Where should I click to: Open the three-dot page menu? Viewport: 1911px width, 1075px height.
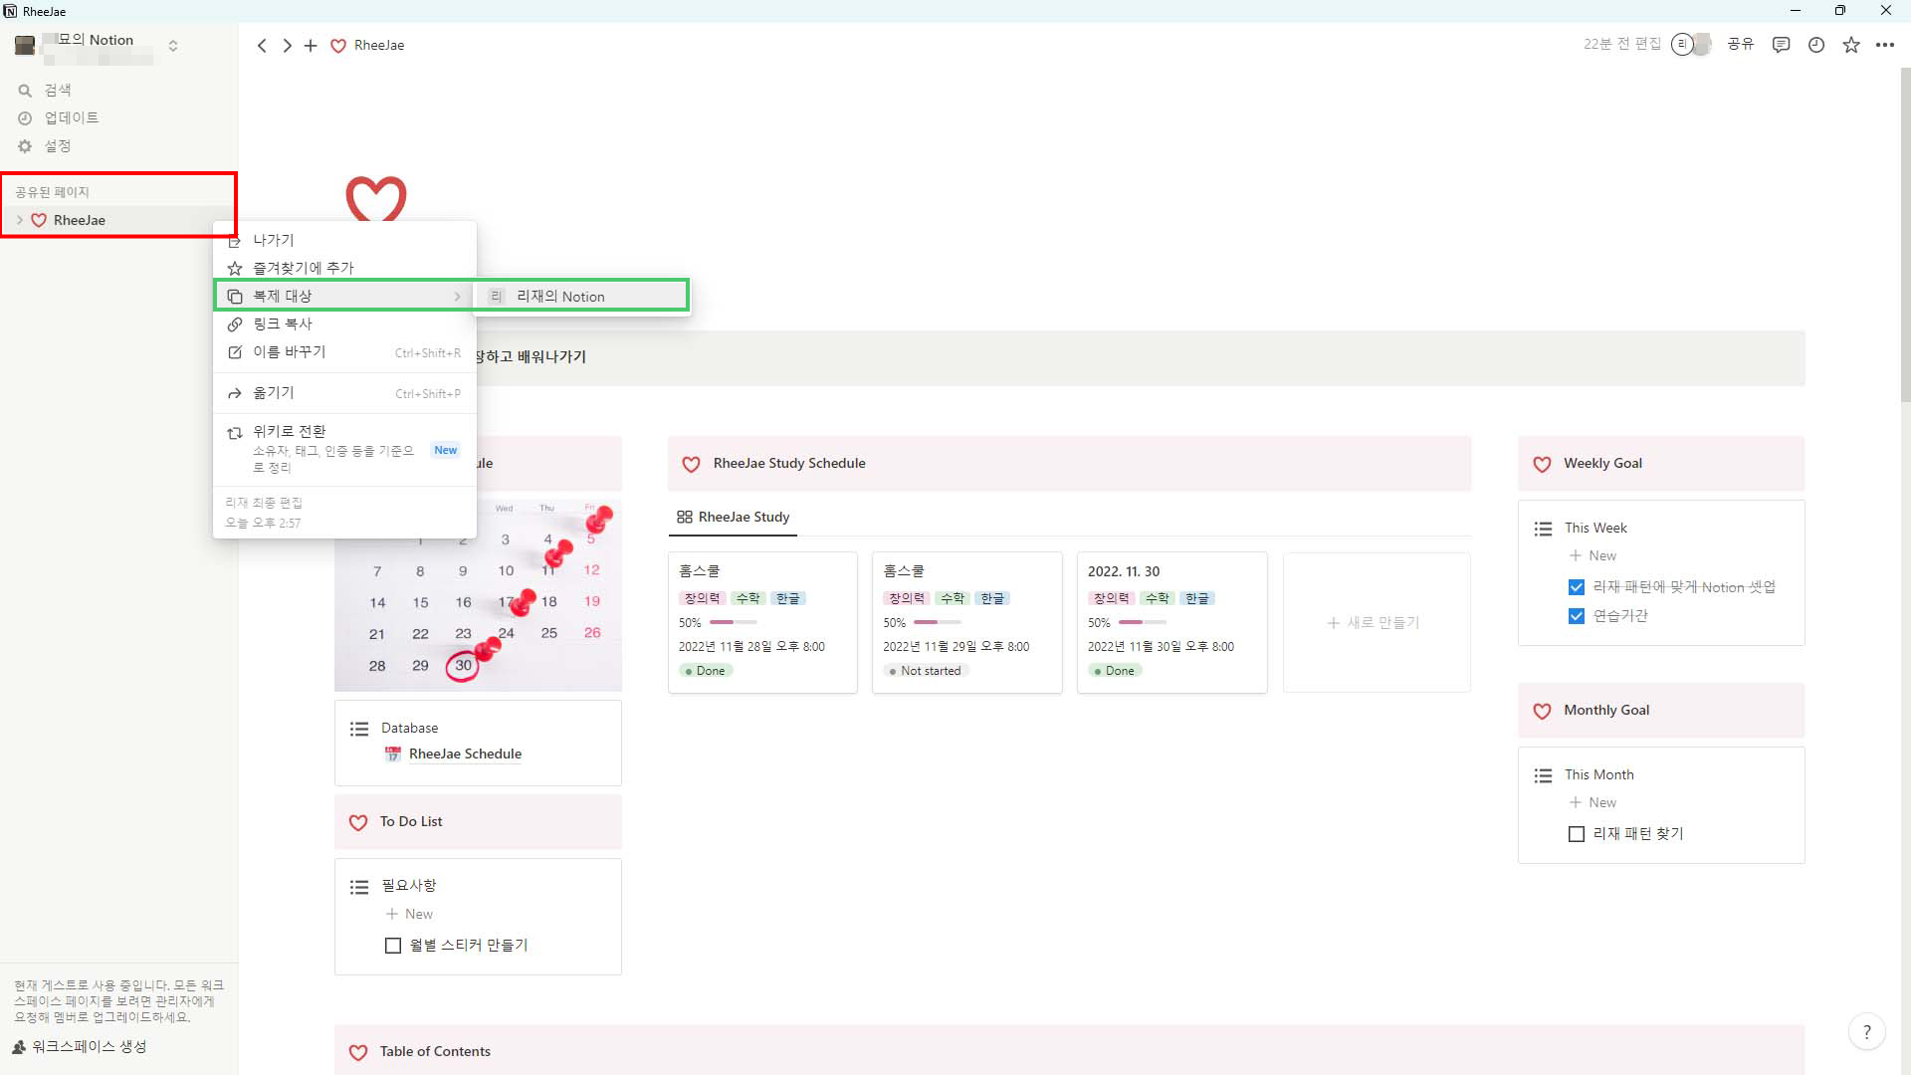(1885, 45)
